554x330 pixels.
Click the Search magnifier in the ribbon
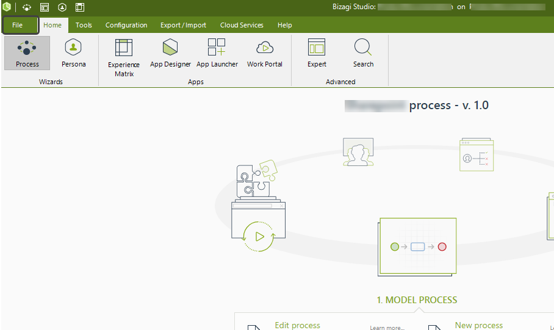(363, 53)
